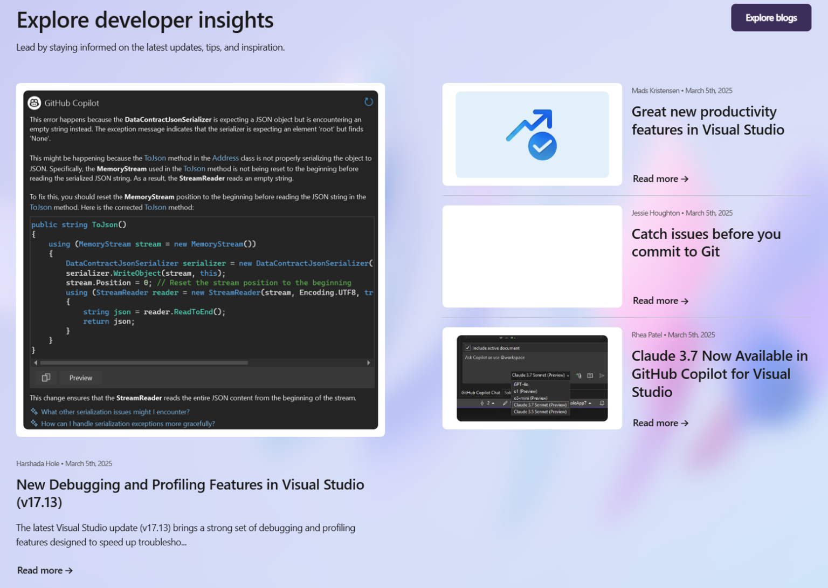This screenshot has width=828, height=588.
Task: Expand the issue count chevron next to 2
Action: 493,403
